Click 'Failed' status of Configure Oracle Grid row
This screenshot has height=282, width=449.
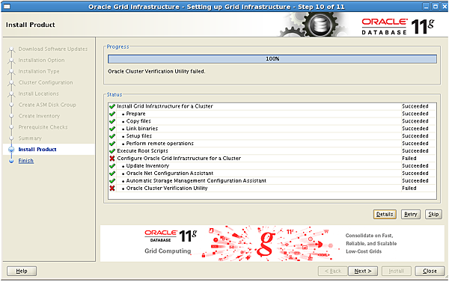point(409,159)
